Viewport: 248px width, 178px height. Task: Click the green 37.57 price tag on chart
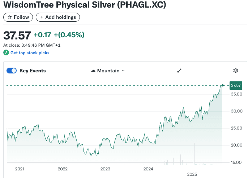(236, 85)
